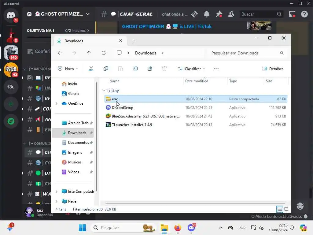Click the Windows taskbar Pesquisar box

point(123,228)
